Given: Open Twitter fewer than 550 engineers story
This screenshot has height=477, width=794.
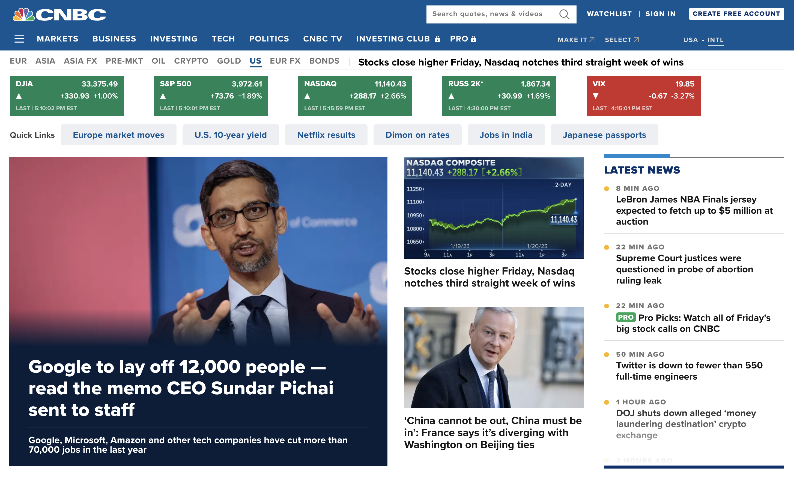Looking at the screenshot, I should (689, 371).
